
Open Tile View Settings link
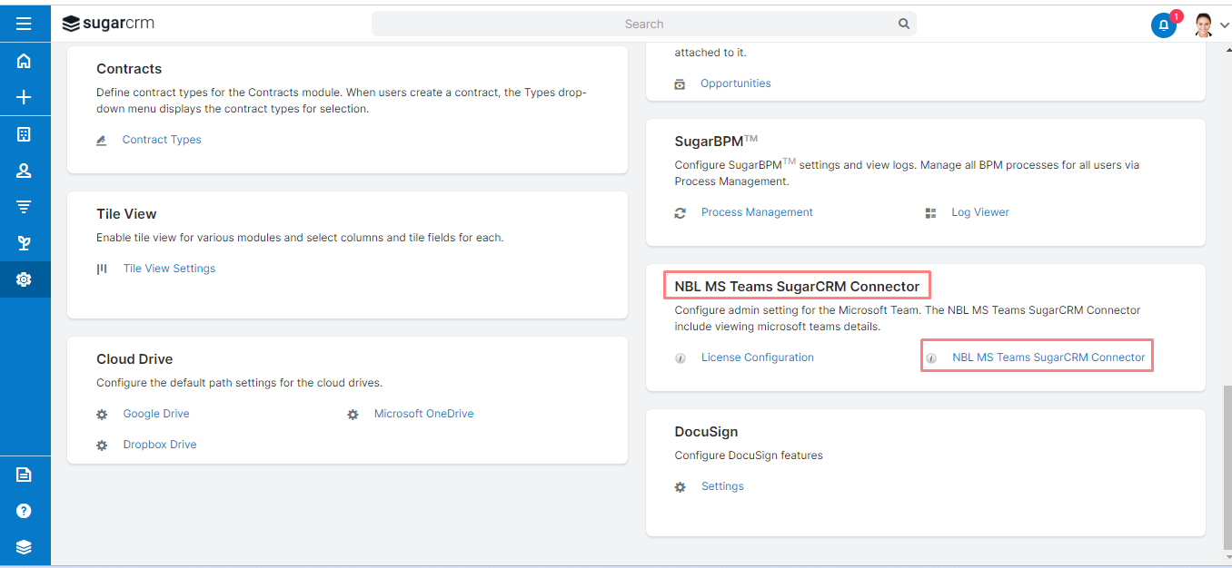(x=169, y=269)
